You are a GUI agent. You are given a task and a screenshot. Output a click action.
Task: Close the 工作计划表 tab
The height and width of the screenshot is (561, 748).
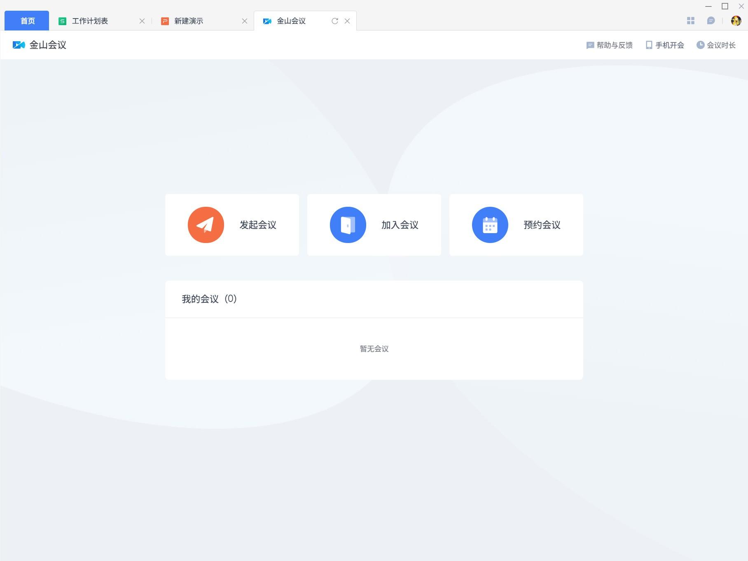(142, 21)
